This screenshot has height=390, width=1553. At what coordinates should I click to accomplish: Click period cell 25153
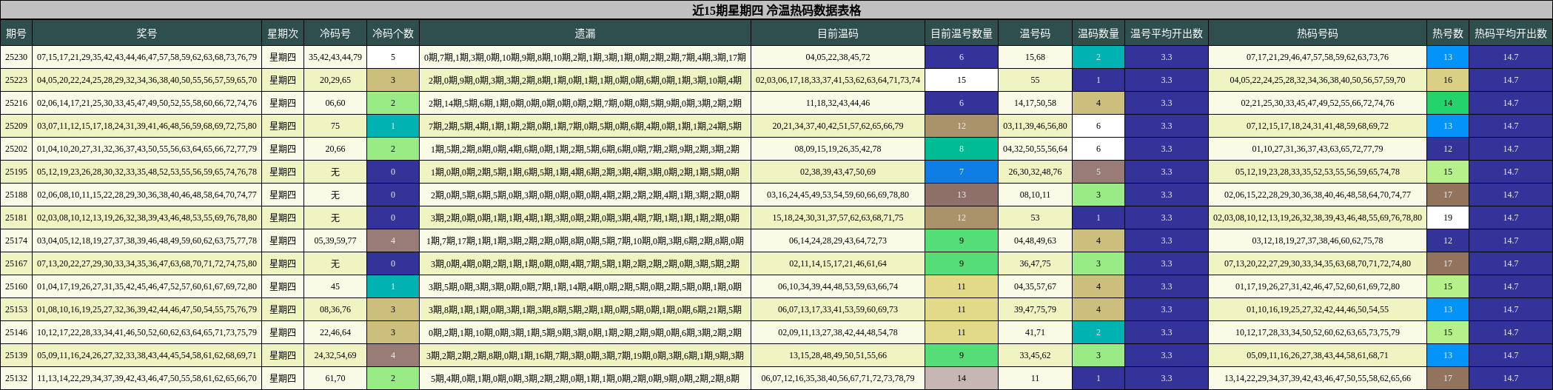coord(16,309)
